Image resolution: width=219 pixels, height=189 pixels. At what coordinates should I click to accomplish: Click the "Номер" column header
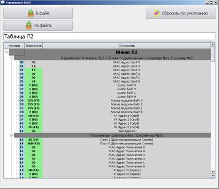coord(14,46)
